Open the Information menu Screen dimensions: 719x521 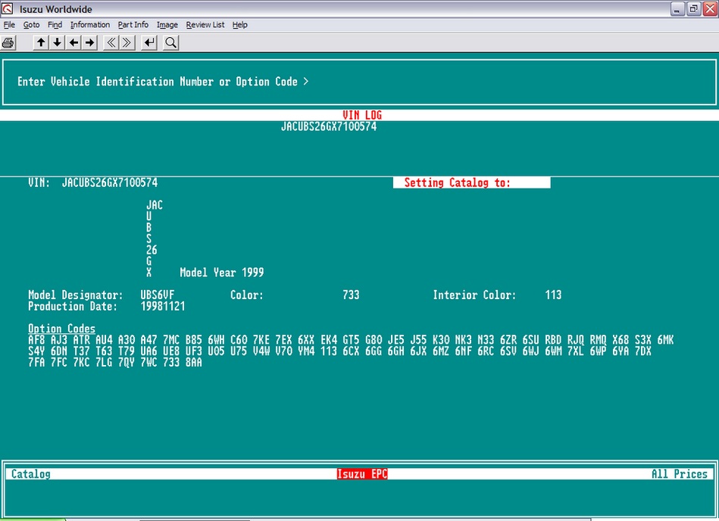(90, 25)
